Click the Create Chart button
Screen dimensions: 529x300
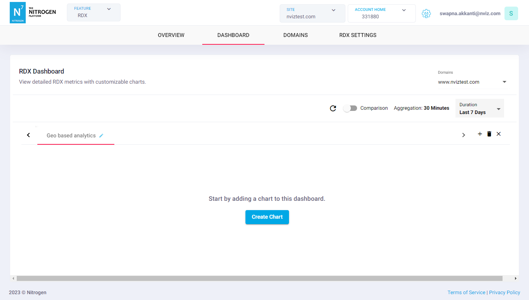pyautogui.click(x=267, y=217)
